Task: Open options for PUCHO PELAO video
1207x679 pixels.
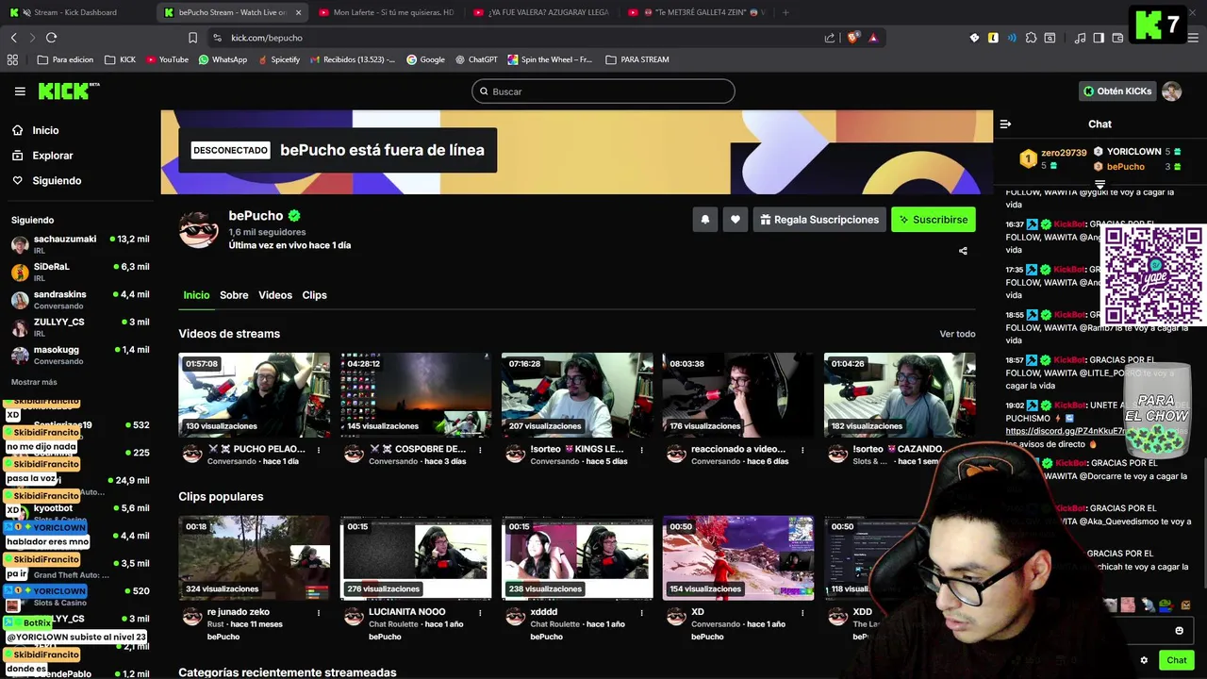Action: click(x=319, y=450)
